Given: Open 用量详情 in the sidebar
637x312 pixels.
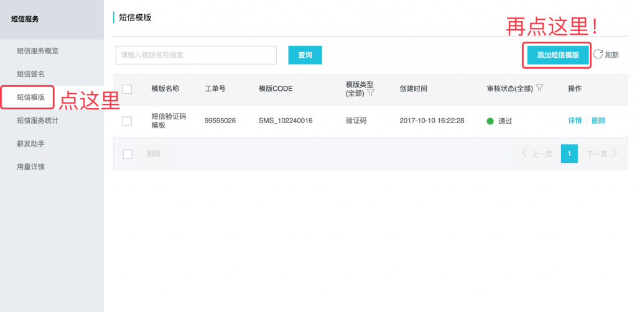Looking at the screenshot, I should tap(31, 167).
